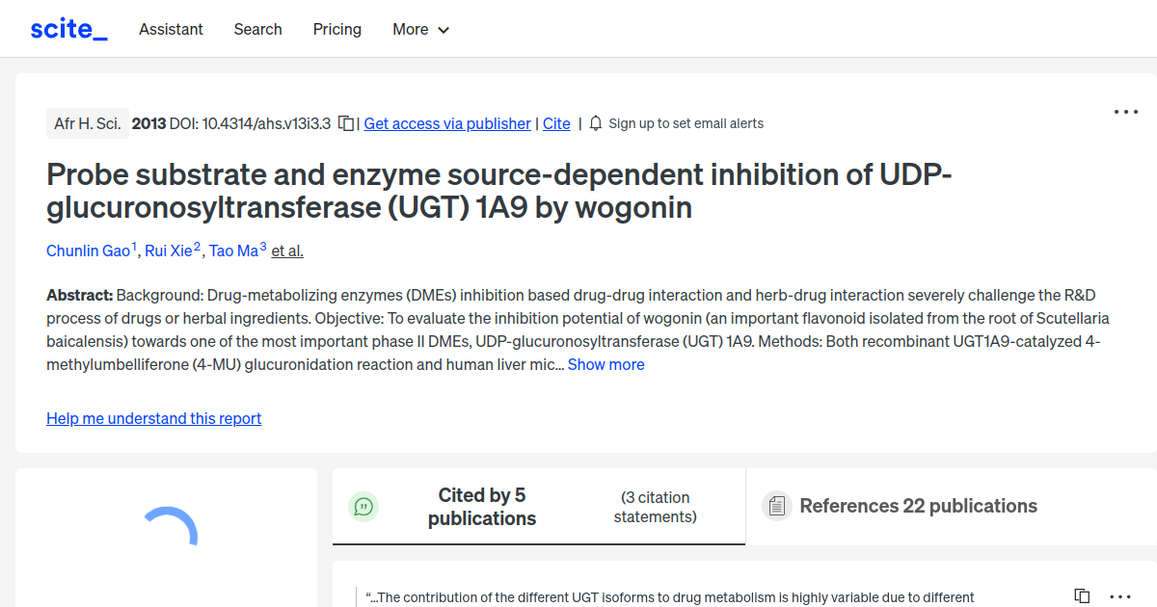Switch to the References 22 publications tab
Image resolution: width=1157 pixels, height=607 pixels.
pos(918,505)
